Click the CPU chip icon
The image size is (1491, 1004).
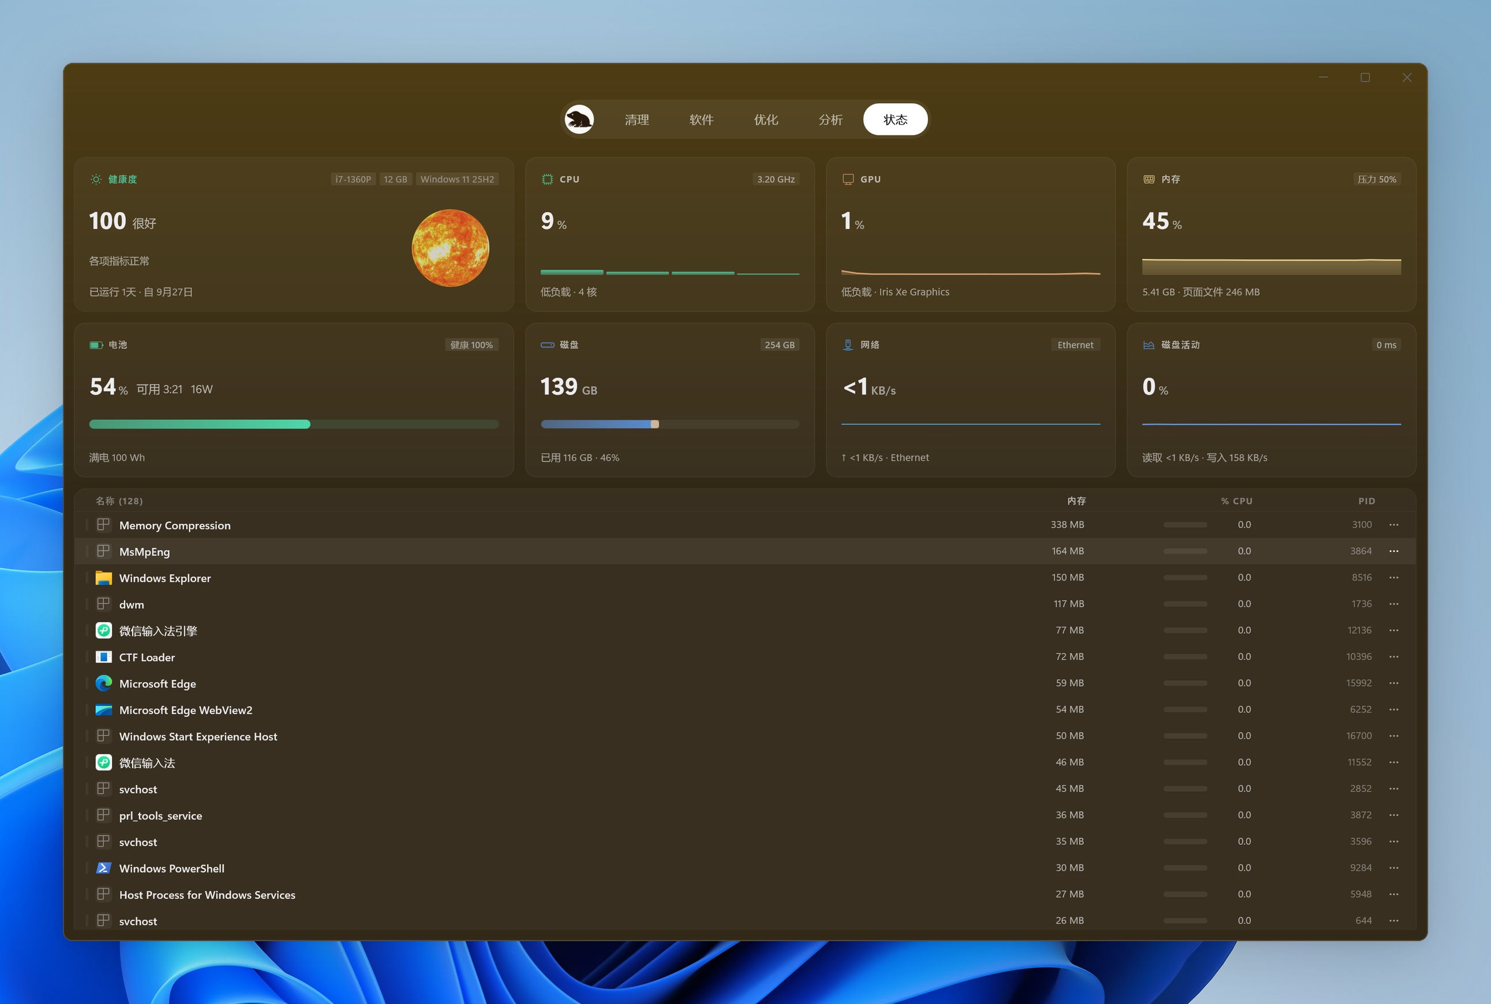click(547, 179)
